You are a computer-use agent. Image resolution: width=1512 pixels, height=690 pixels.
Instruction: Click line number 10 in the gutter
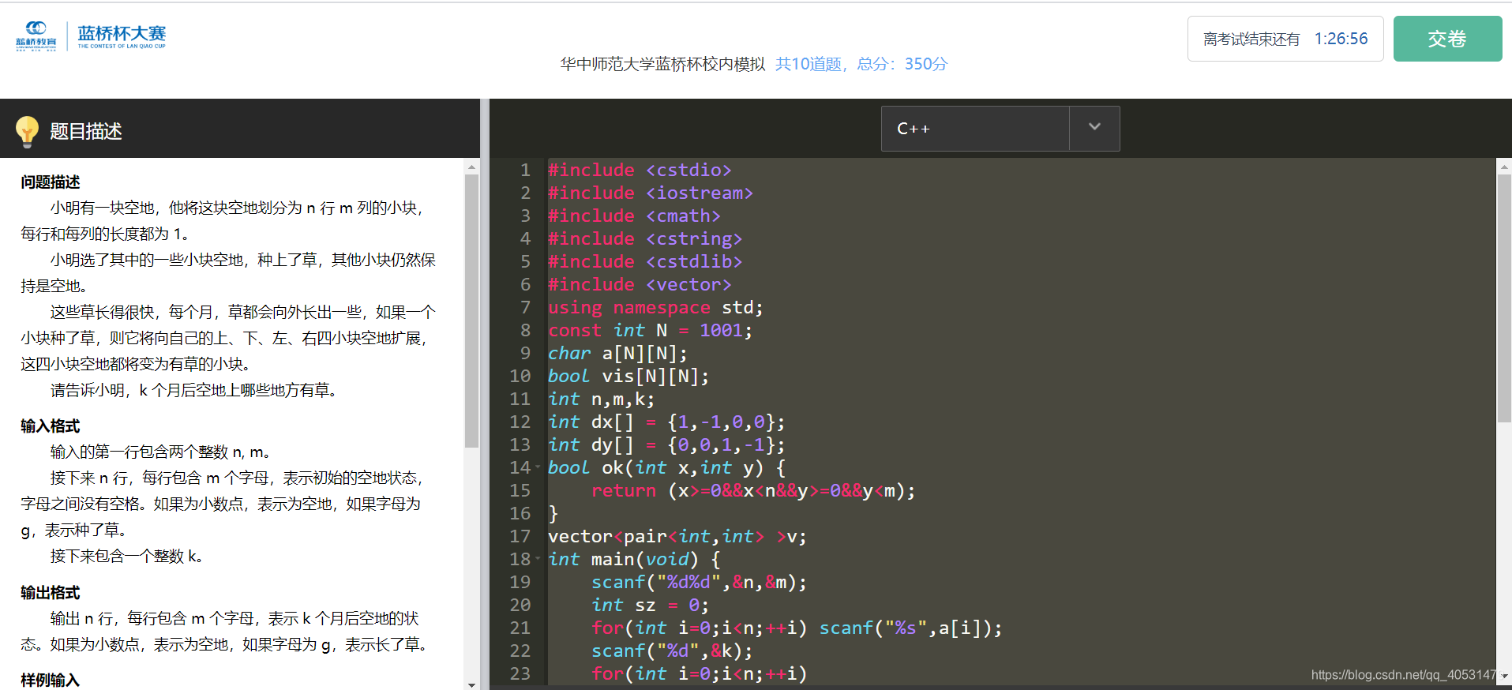coord(520,376)
